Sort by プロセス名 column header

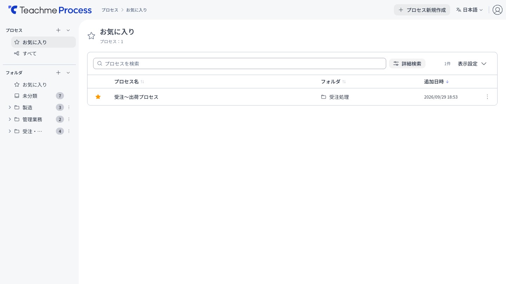coord(129,81)
